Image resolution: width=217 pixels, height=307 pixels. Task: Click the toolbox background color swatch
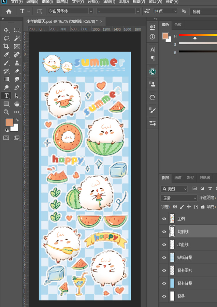point(15,128)
